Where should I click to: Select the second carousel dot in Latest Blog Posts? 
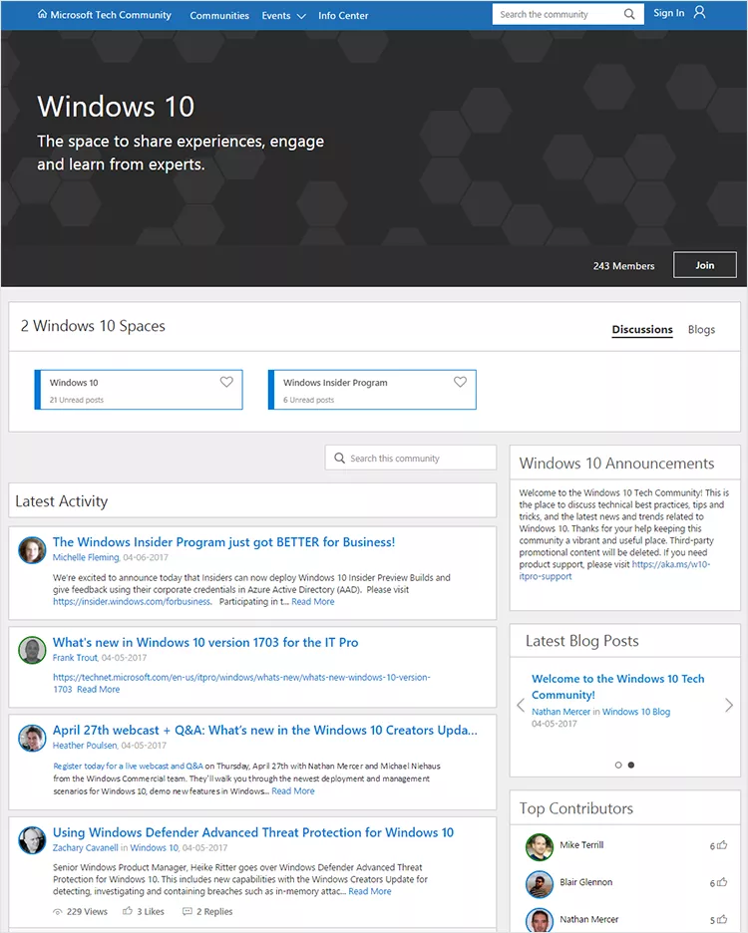pyautogui.click(x=631, y=766)
